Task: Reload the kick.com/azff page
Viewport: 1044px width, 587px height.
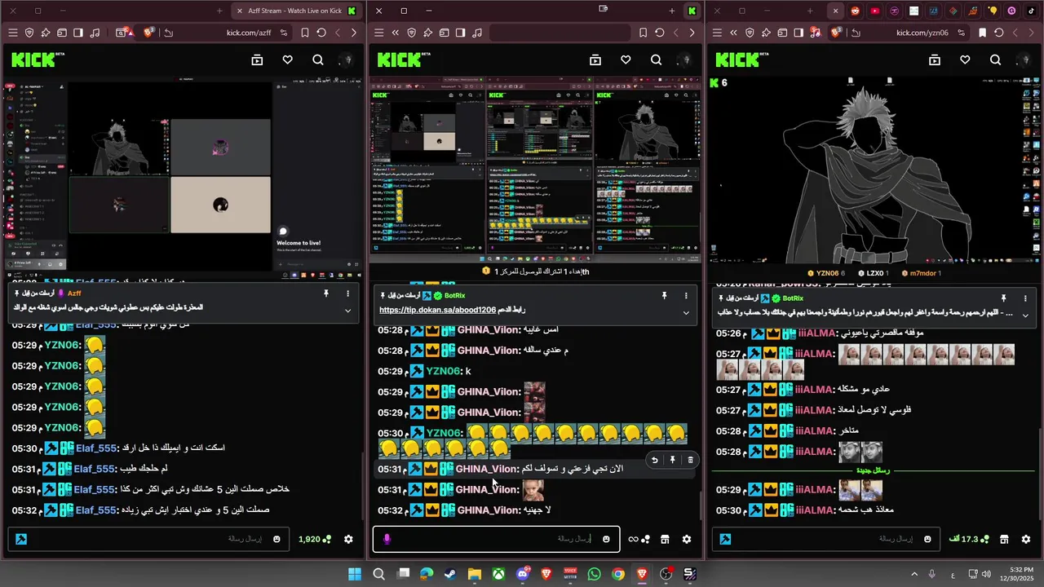Action: (x=321, y=33)
